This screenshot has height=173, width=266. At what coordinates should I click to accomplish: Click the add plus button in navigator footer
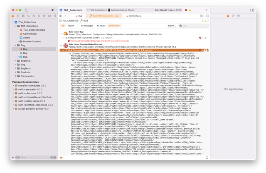click(x=13, y=157)
